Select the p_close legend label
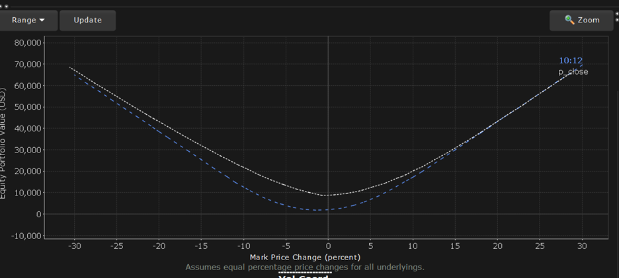 (x=573, y=71)
